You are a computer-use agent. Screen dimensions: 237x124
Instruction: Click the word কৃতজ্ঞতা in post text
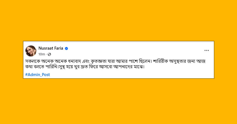(99, 61)
